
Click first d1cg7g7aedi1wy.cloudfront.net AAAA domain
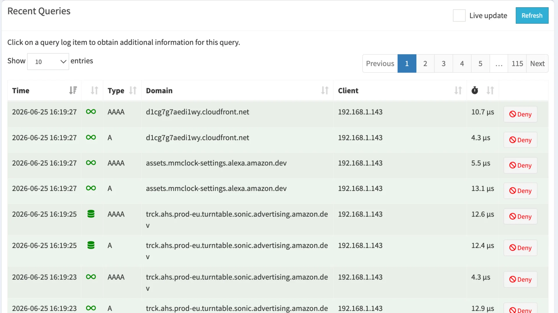click(197, 112)
